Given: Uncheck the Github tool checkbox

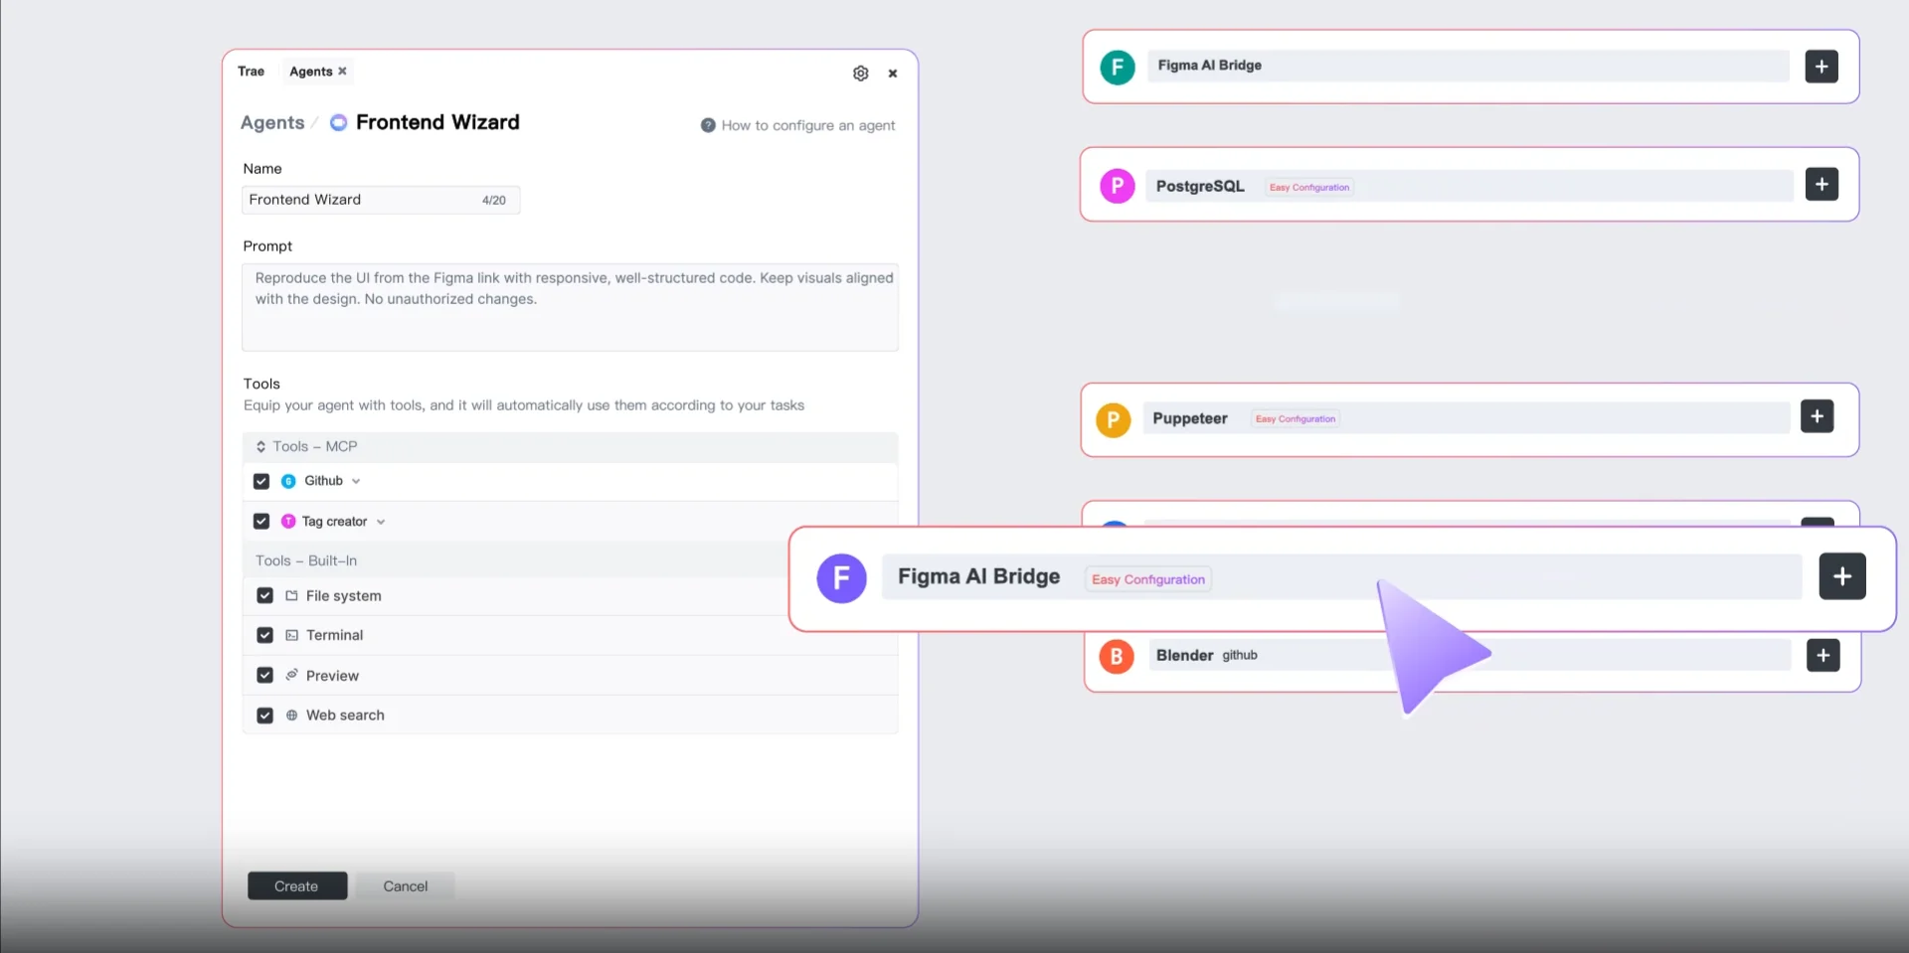Looking at the screenshot, I should pyautogui.click(x=261, y=481).
